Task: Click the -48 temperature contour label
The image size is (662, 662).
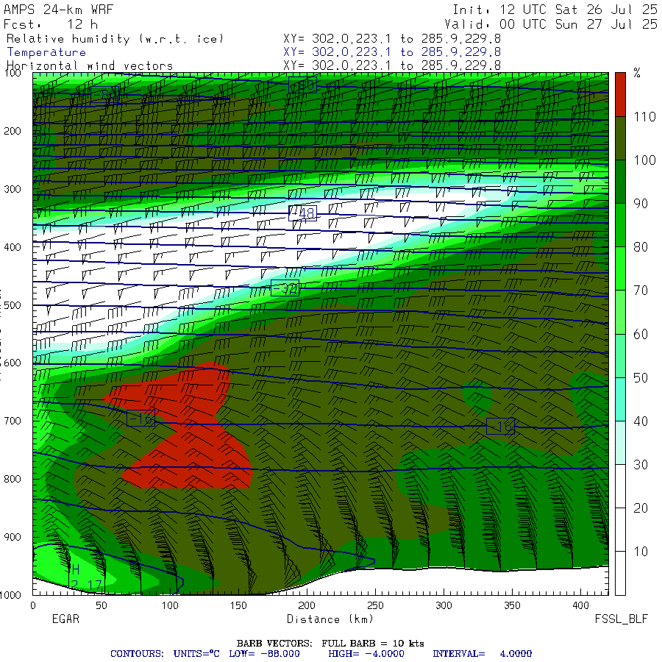Action: (x=303, y=213)
